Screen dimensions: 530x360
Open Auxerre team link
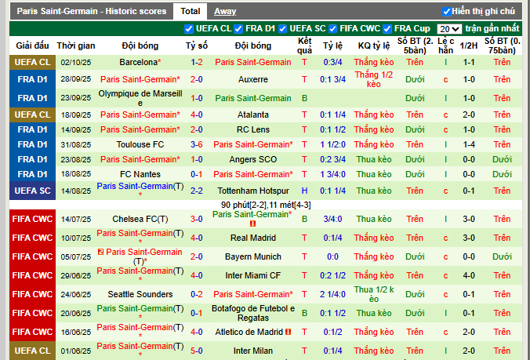[x=252, y=79]
